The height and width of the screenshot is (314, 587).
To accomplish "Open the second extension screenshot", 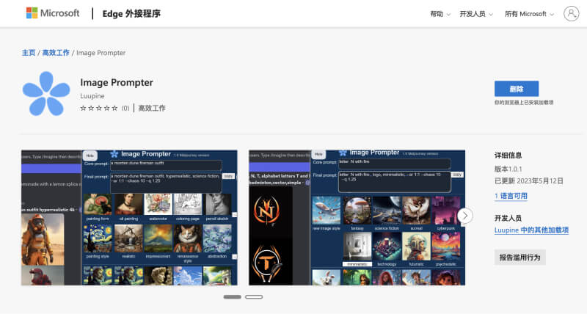I will (356, 217).
